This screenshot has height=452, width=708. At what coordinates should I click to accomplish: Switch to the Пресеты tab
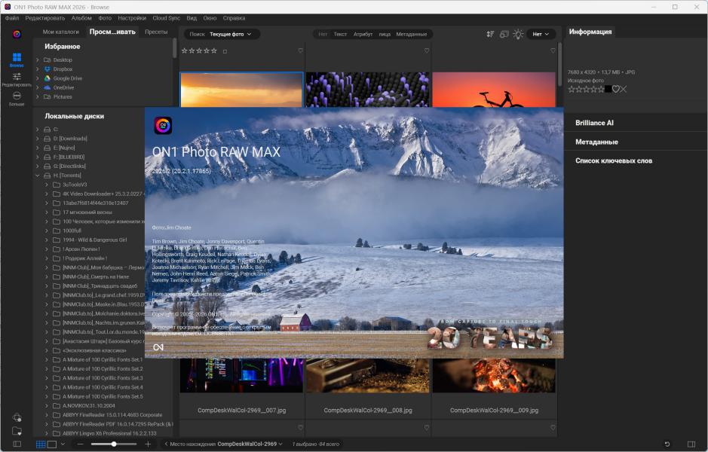tap(156, 32)
